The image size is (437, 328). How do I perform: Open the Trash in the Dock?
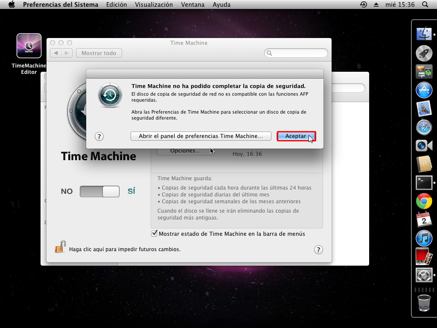[424, 303]
